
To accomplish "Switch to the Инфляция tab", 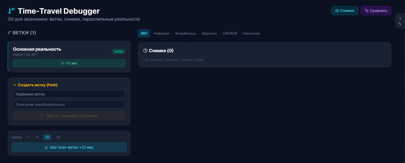I will [161, 33].
